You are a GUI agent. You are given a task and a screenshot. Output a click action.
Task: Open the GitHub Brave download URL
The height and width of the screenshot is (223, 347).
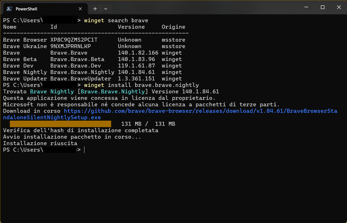click(200, 111)
